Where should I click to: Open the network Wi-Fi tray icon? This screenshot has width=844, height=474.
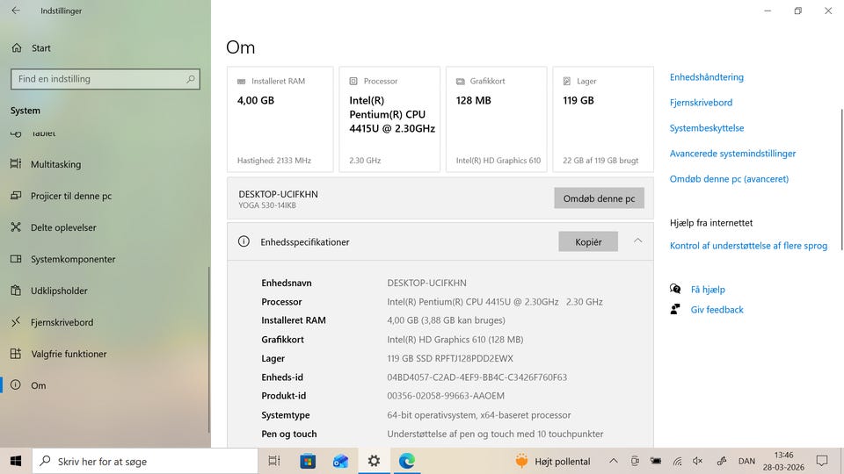click(x=678, y=461)
